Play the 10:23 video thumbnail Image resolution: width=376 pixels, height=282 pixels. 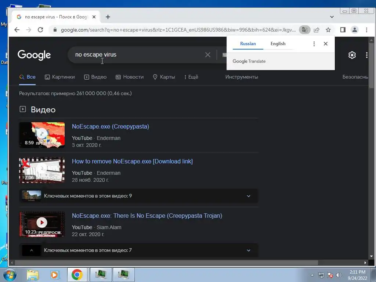tap(42, 224)
